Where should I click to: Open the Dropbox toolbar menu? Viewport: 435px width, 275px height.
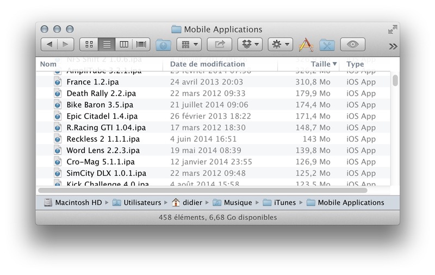[250, 45]
